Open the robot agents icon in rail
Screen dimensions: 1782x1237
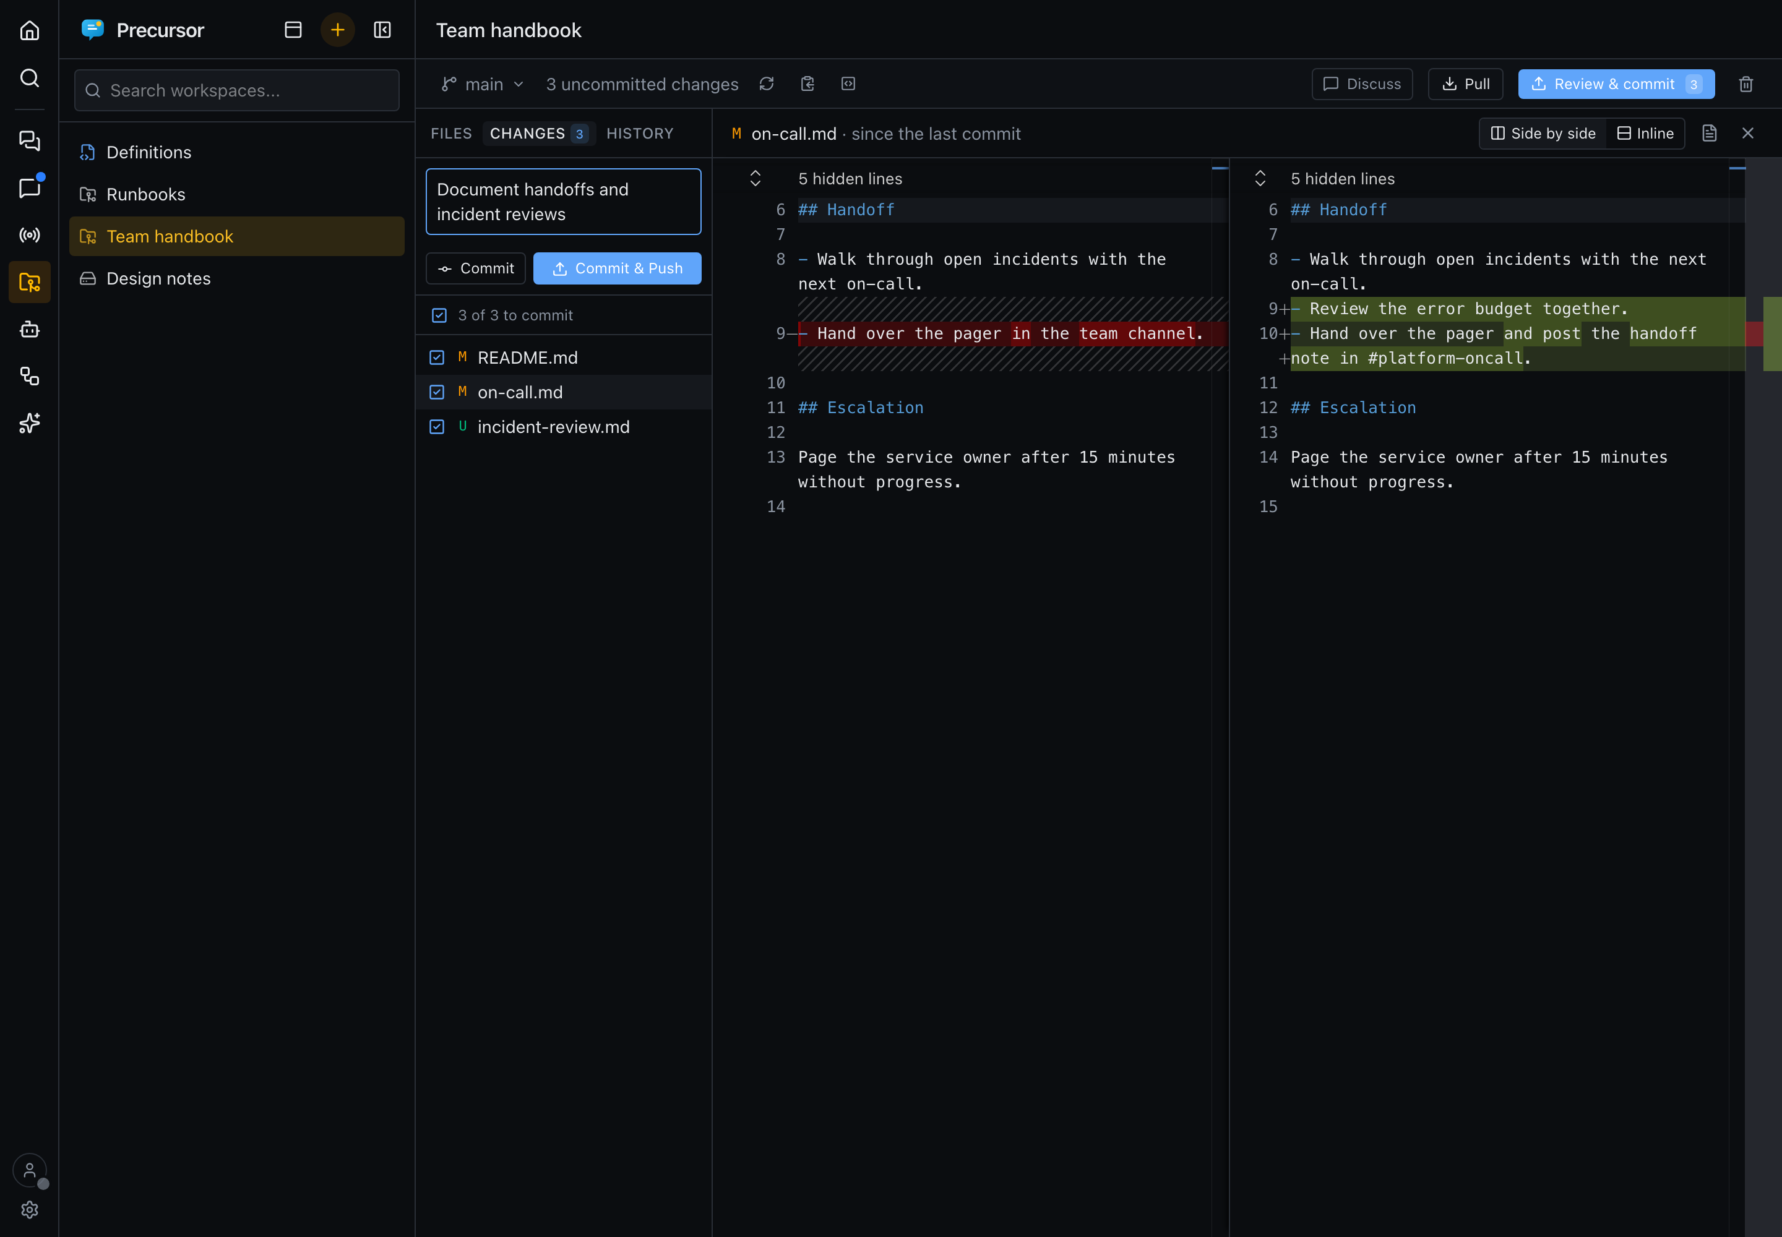click(x=30, y=330)
